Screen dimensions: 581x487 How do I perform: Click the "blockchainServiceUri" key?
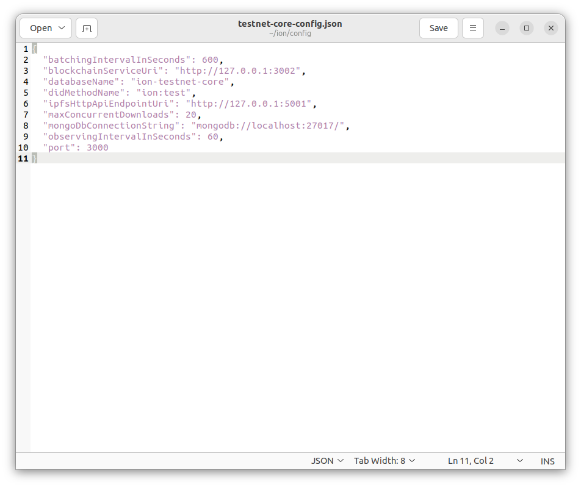point(103,71)
